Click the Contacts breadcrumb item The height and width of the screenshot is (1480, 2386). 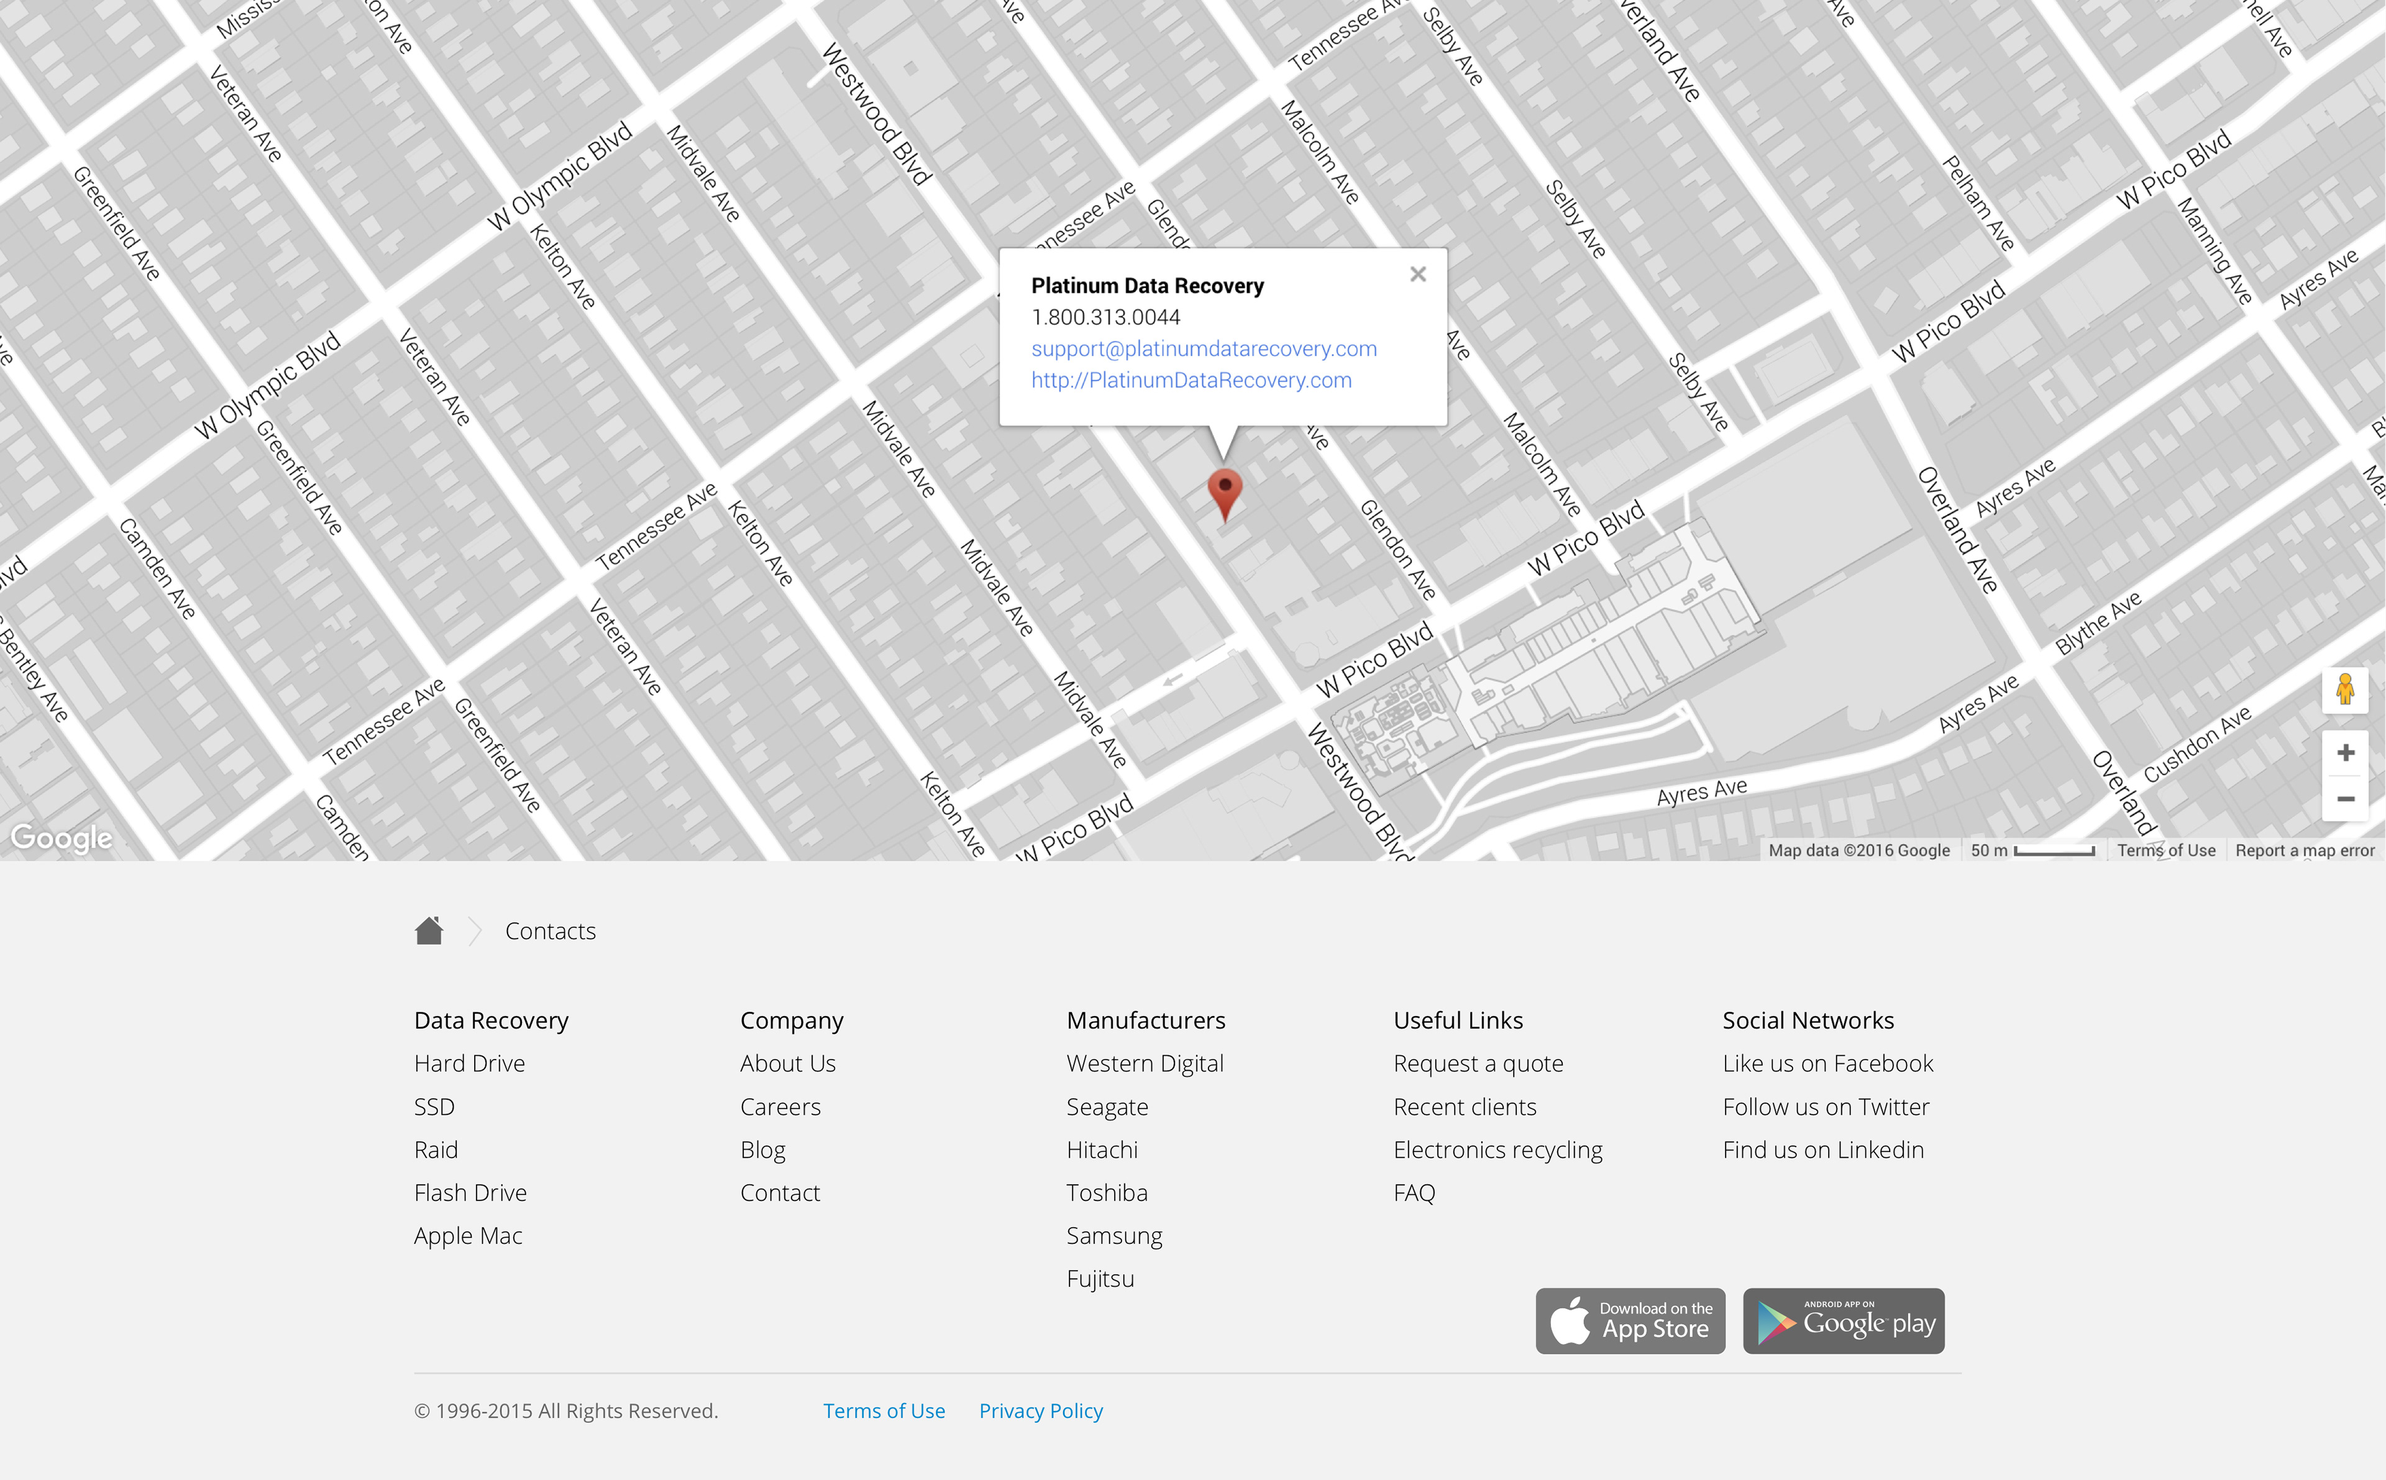(x=551, y=931)
